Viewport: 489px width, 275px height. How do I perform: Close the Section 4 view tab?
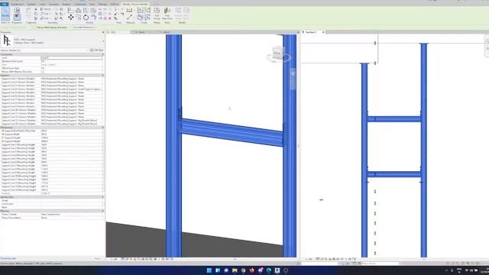(323, 32)
